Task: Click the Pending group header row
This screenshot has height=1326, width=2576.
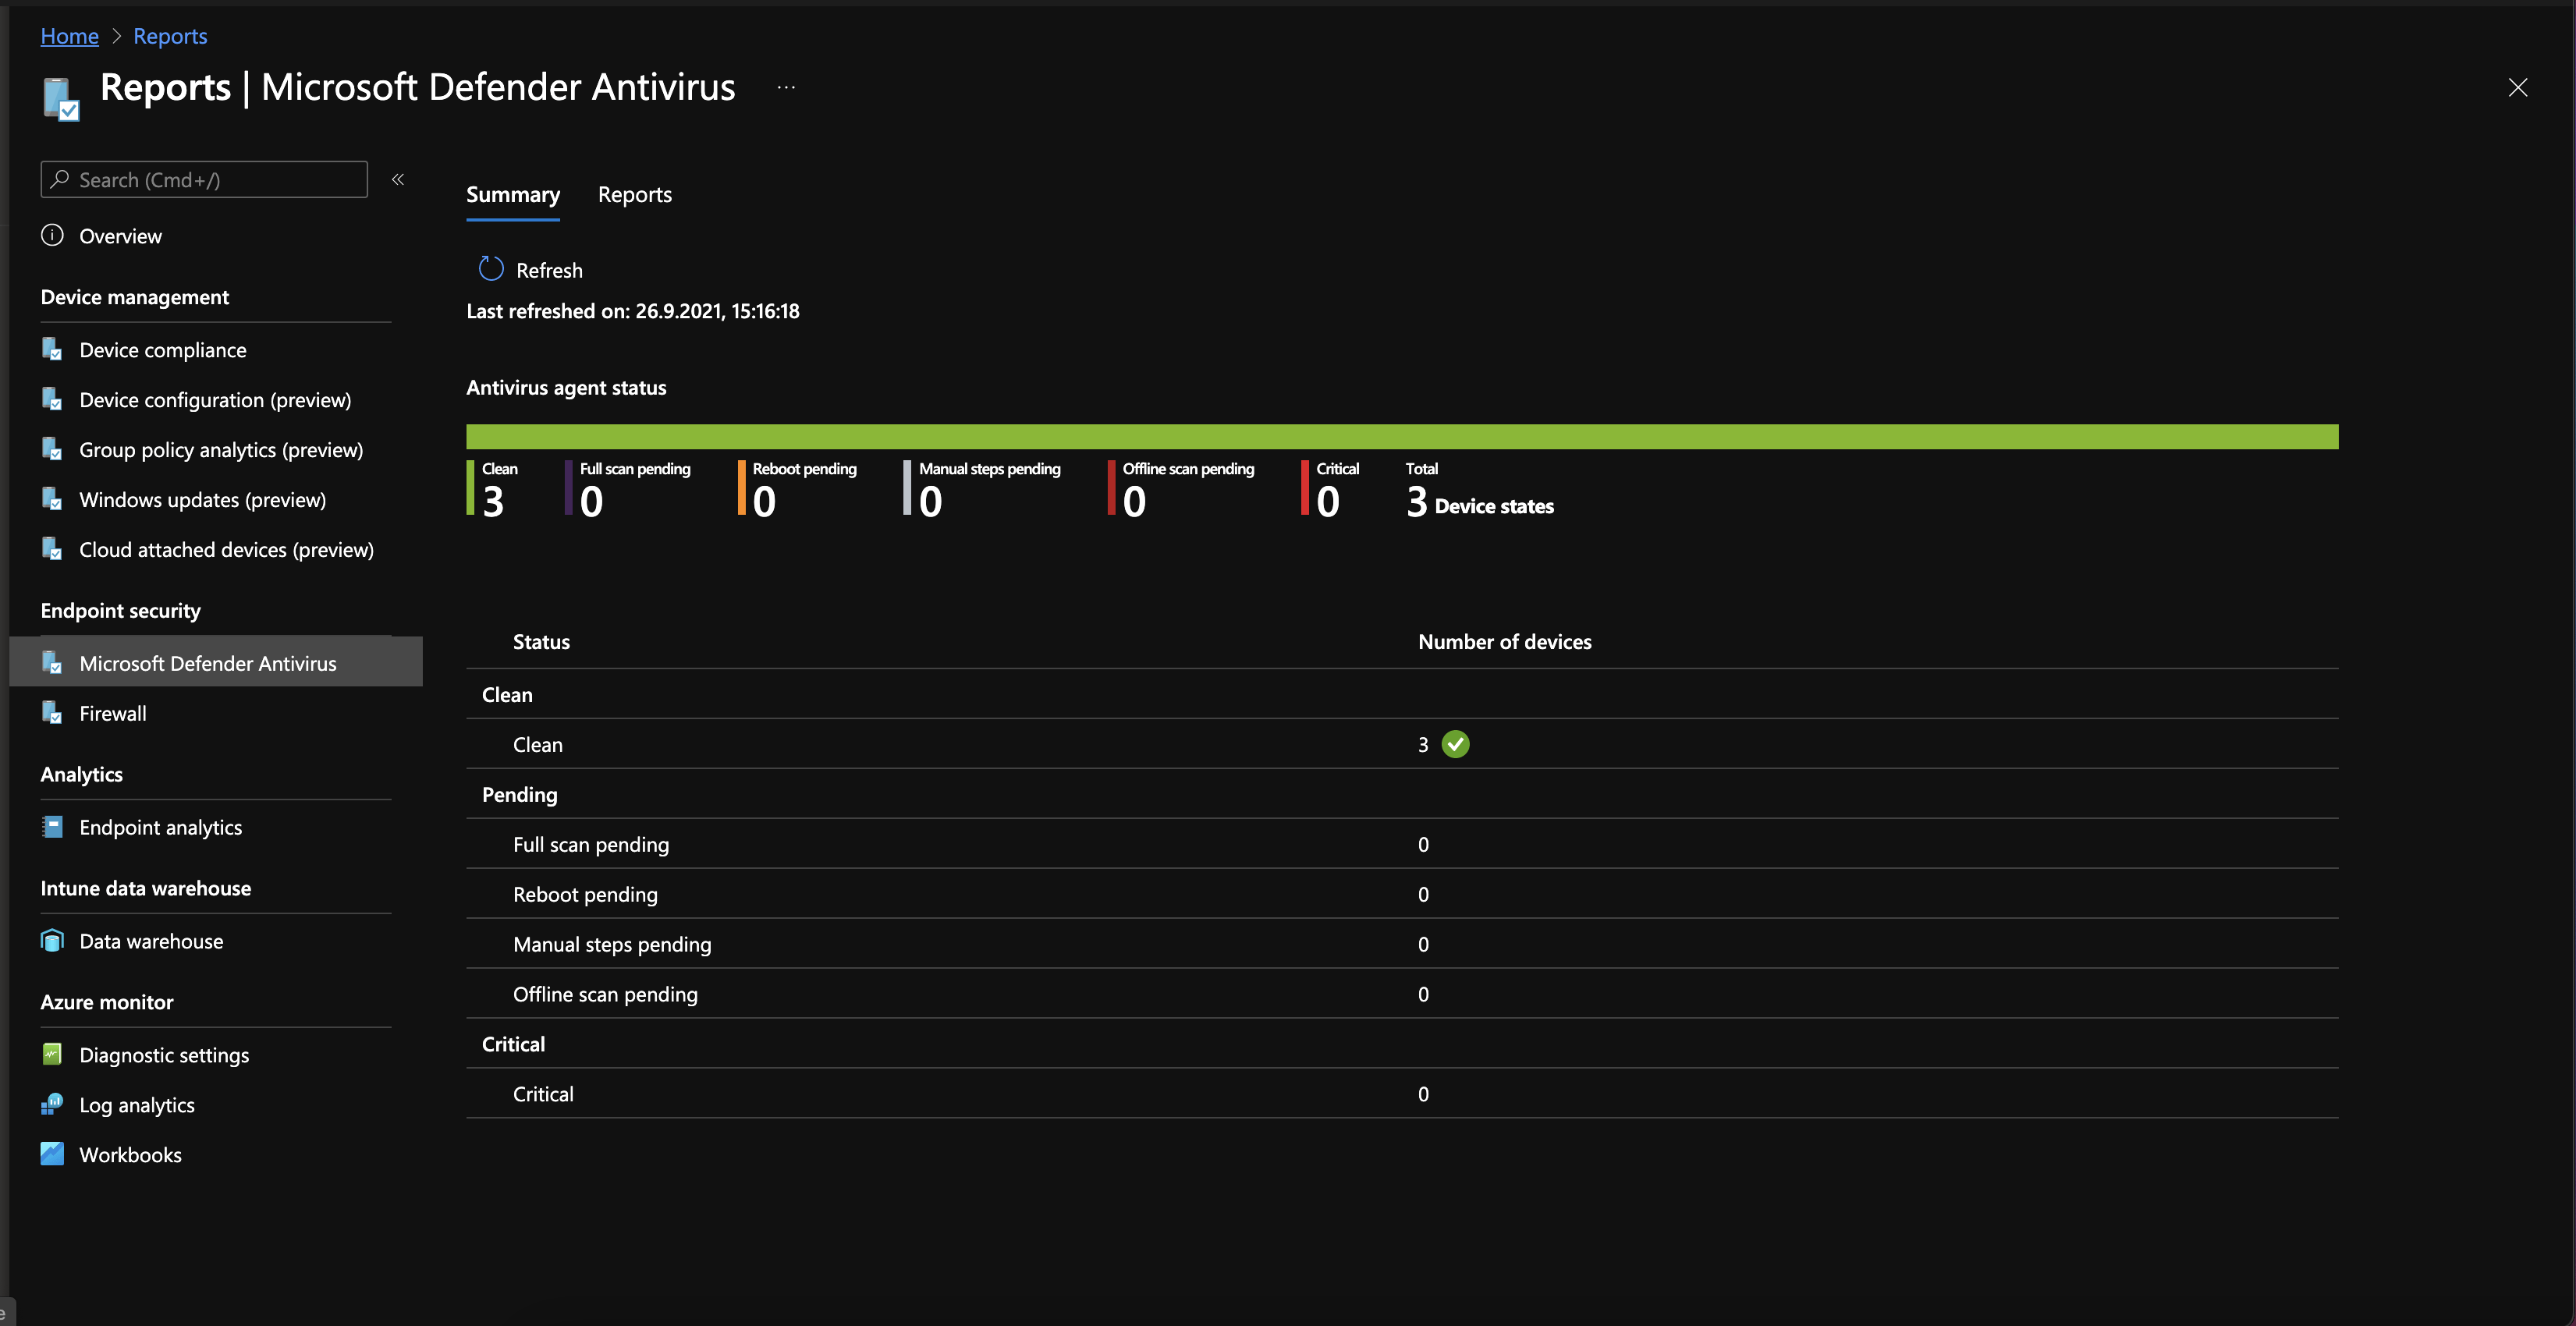Action: [1402, 794]
